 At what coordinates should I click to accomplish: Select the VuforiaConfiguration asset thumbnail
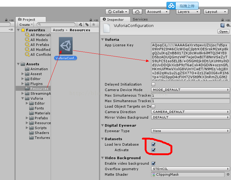point(65,46)
